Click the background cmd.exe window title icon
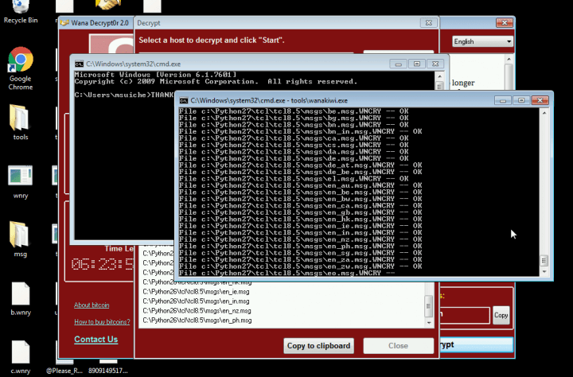 (x=79, y=64)
